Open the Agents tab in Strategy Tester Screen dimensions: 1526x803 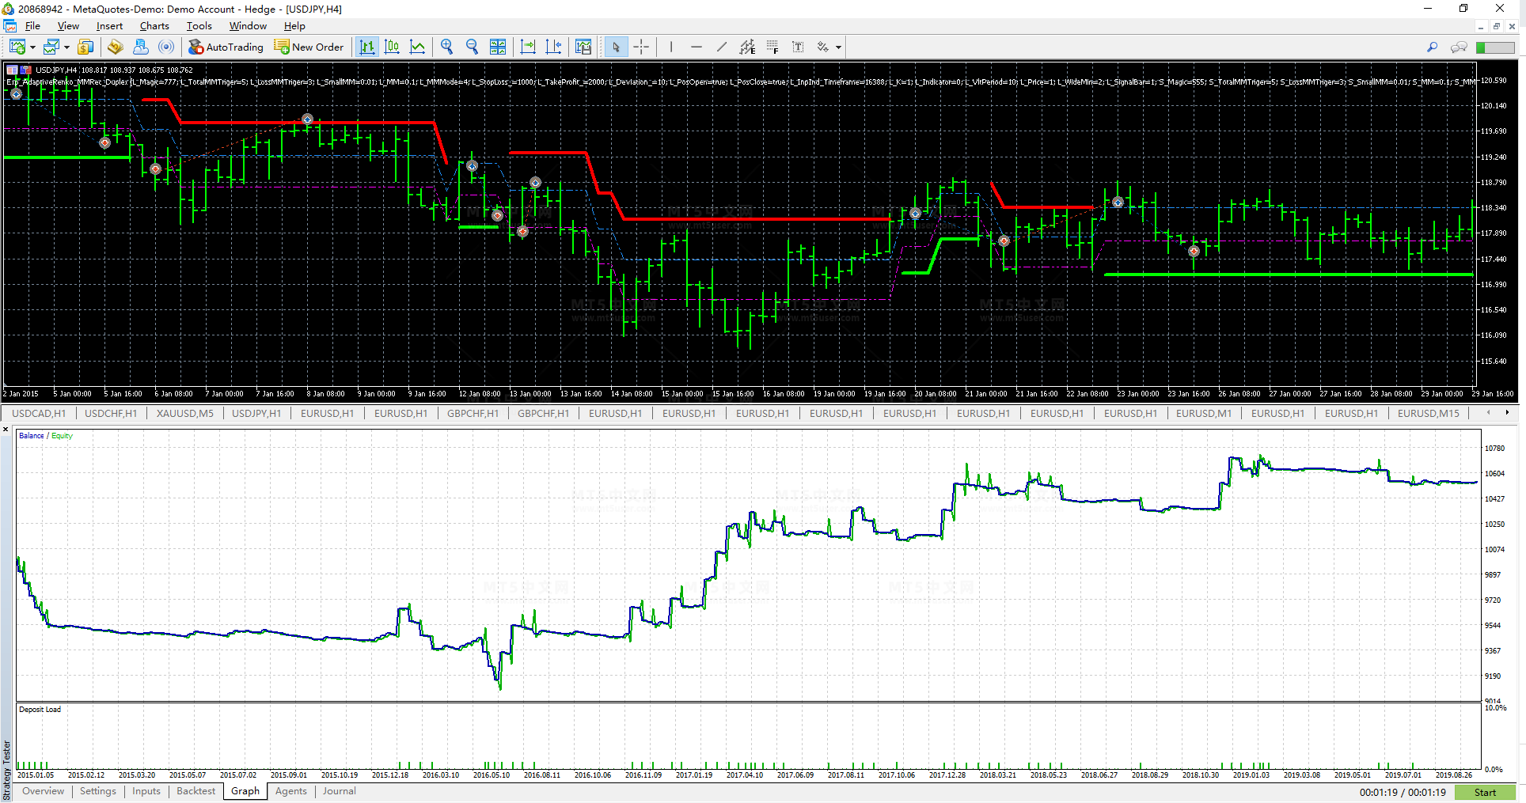(291, 791)
